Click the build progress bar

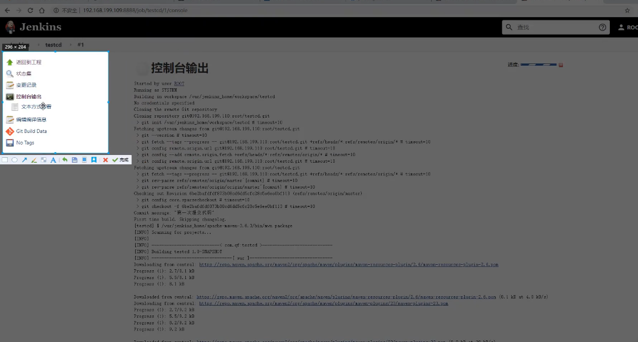coord(538,65)
